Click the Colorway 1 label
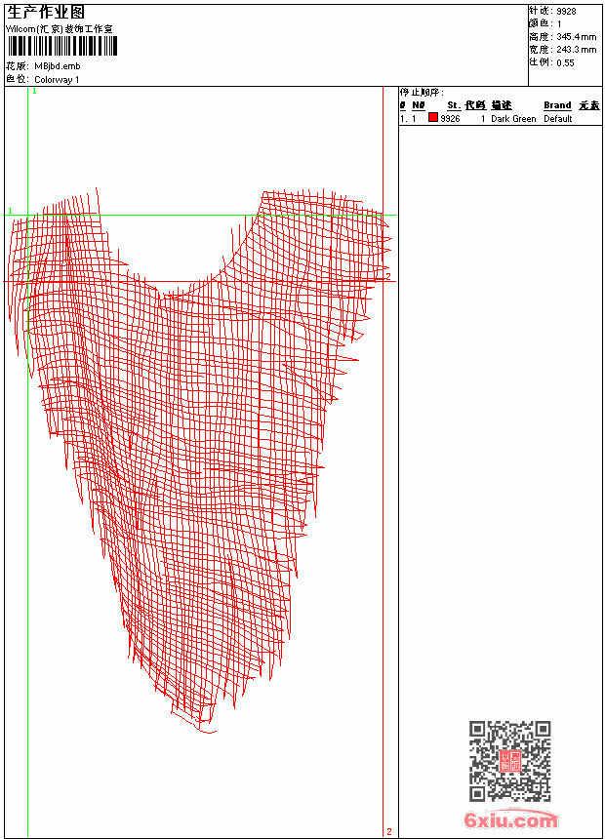 57,80
